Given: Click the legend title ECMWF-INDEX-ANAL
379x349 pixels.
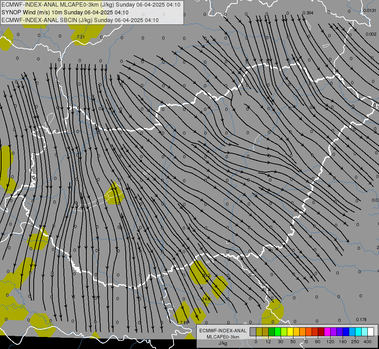Looking at the screenshot, I should [223, 331].
